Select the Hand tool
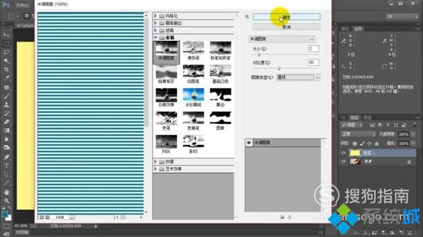 point(6,192)
